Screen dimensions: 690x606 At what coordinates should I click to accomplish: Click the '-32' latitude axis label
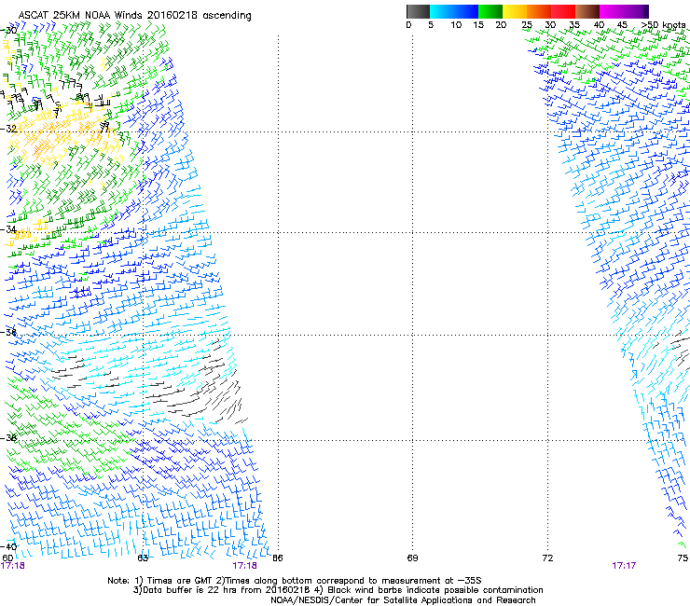8,129
